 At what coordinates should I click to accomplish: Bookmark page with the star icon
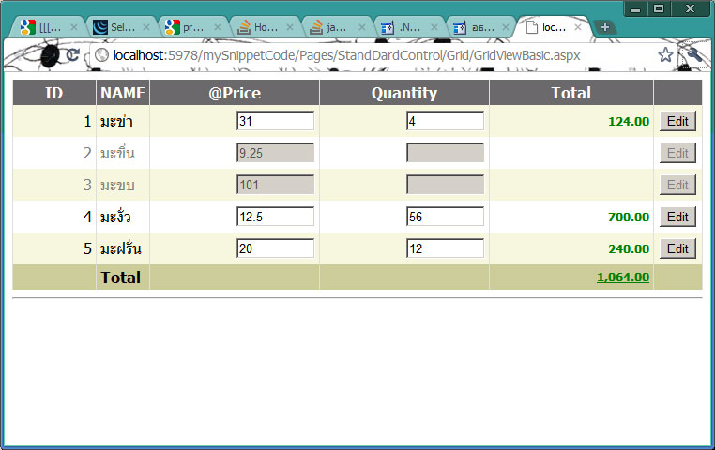[665, 55]
